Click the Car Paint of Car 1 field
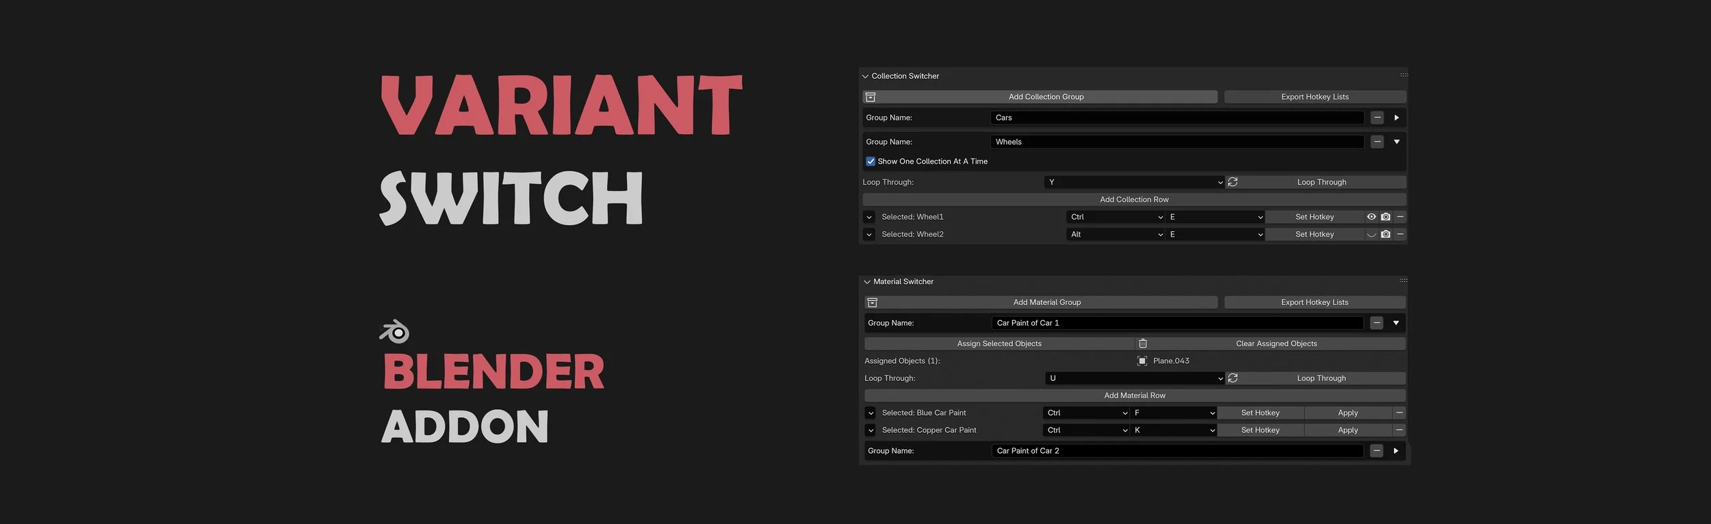The width and height of the screenshot is (1711, 524). [x=1177, y=323]
